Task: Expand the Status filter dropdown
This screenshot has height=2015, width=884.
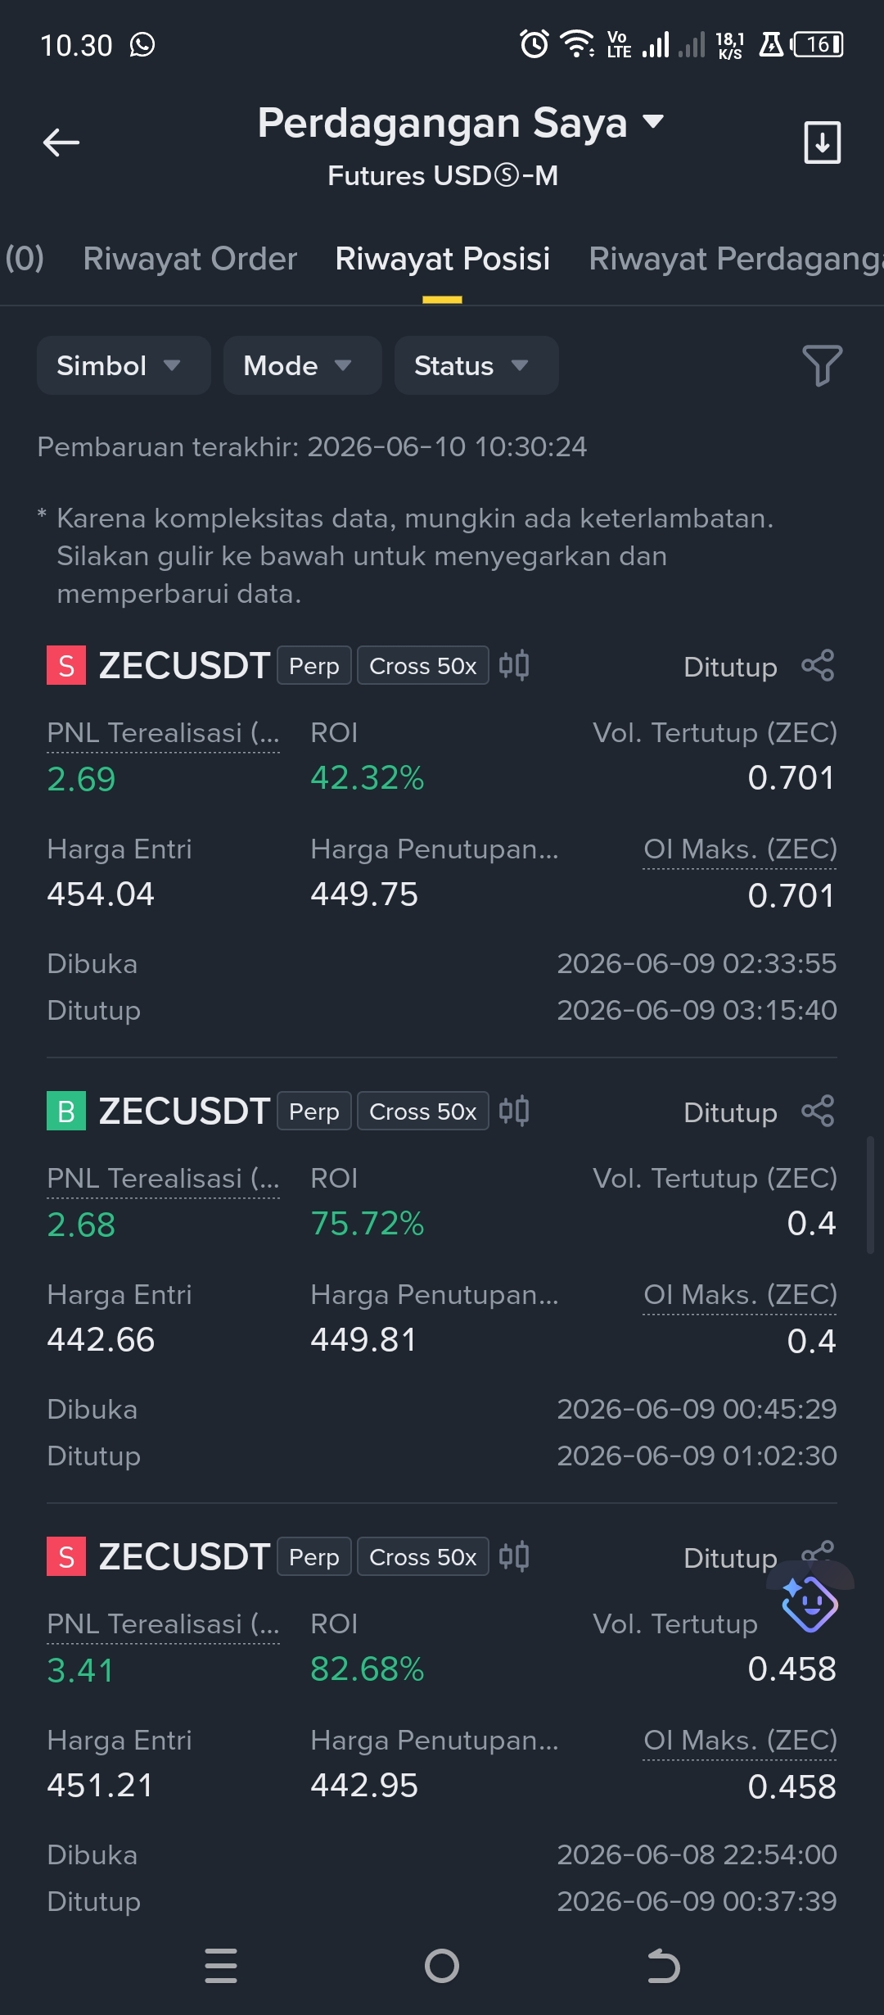Action: click(x=476, y=365)
